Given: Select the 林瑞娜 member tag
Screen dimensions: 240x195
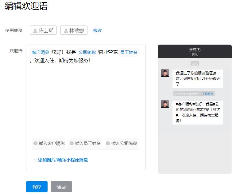Looking at the screenshot, I should pos(74,30).
